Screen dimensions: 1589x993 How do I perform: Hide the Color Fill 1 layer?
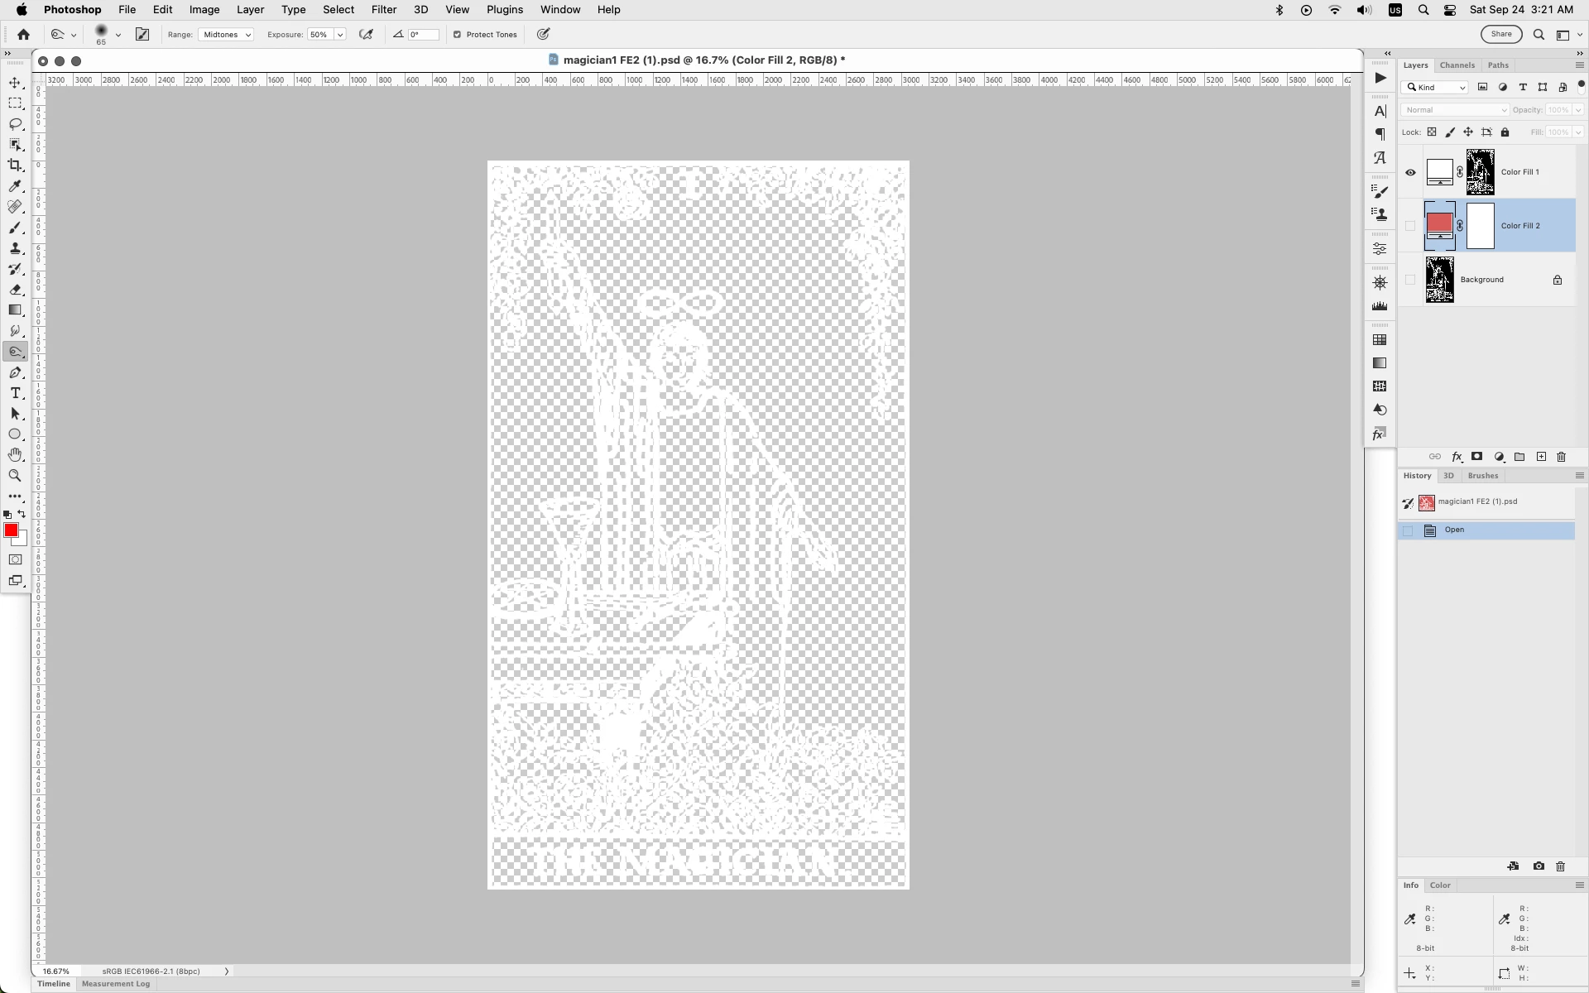click(1410, 172)
